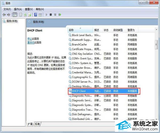This screenshot has height=133, width=160.
Task: Select the CNG Key Isolation service name
Action: pos(82,54)
